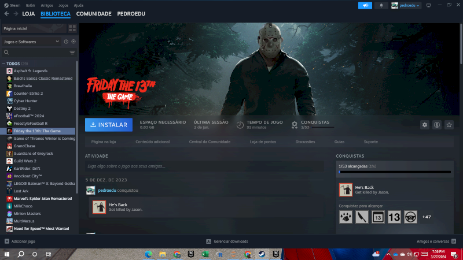Image resolution: width=463 pixels, height=260 pixels.
Task: Open the Exibir menu
Action: (31, 5)
